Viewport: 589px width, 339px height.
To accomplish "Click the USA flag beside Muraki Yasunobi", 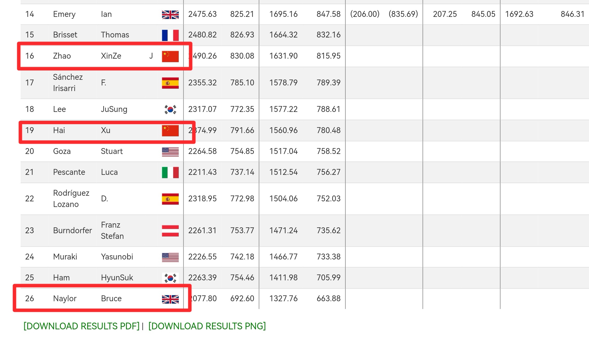I will click(x=170, y=256).
